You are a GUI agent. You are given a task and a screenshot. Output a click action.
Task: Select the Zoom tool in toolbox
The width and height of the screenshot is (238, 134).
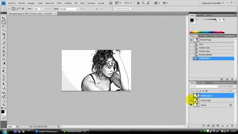(3, 105)
